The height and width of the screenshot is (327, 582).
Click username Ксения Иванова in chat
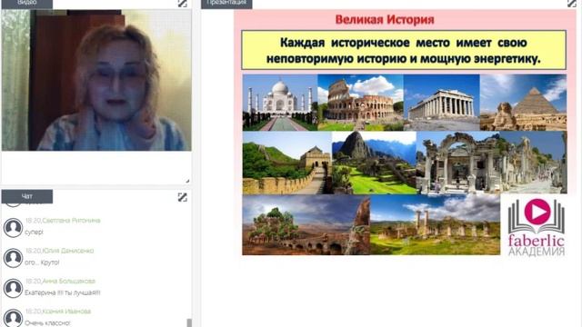(x=66, y=311)
